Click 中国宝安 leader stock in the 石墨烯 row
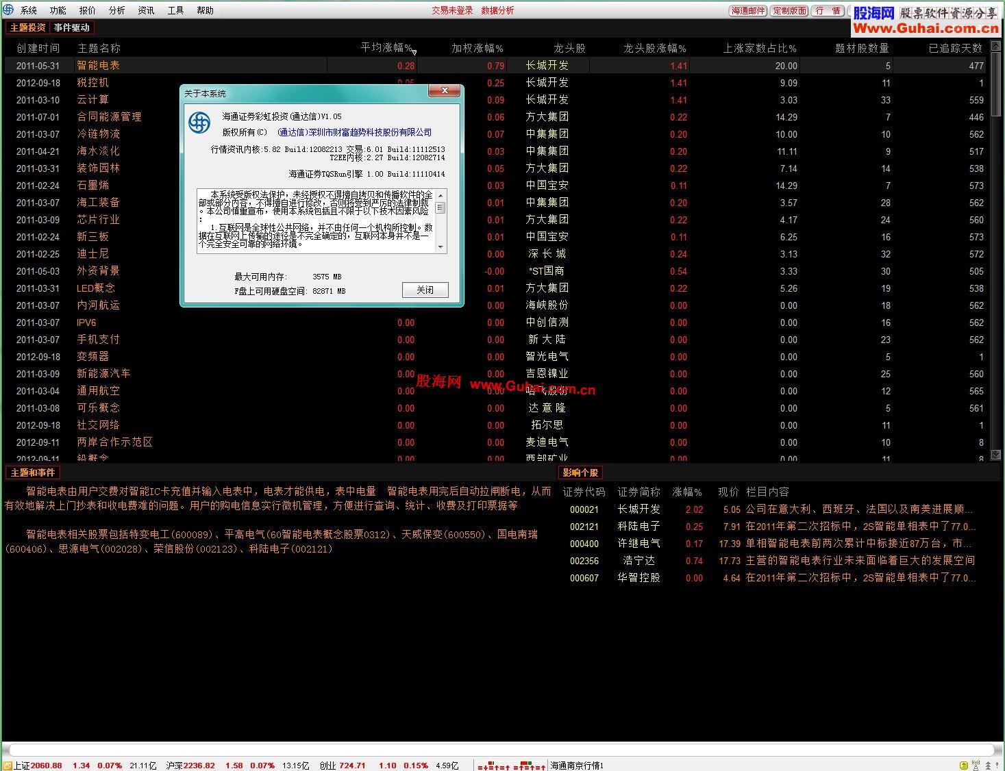This screenshot has width=1005, height=771. click(x=547, y=186)
